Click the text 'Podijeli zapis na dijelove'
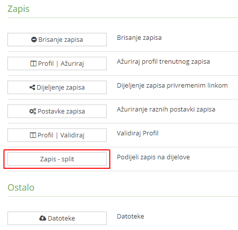 [x=153, y=157]
